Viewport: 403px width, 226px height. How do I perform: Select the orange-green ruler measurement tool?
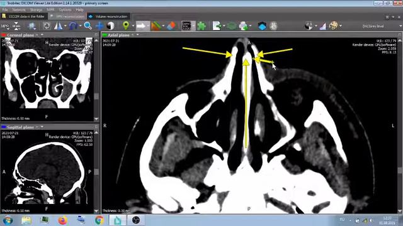click(156, 26)
